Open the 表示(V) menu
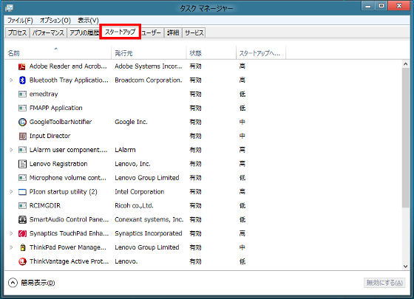The width and height of the screenshot is (414, 299). pos(88,21)
